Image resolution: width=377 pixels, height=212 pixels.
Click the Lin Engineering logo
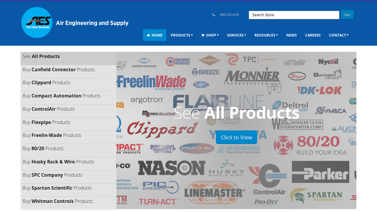tap(239, 149)
